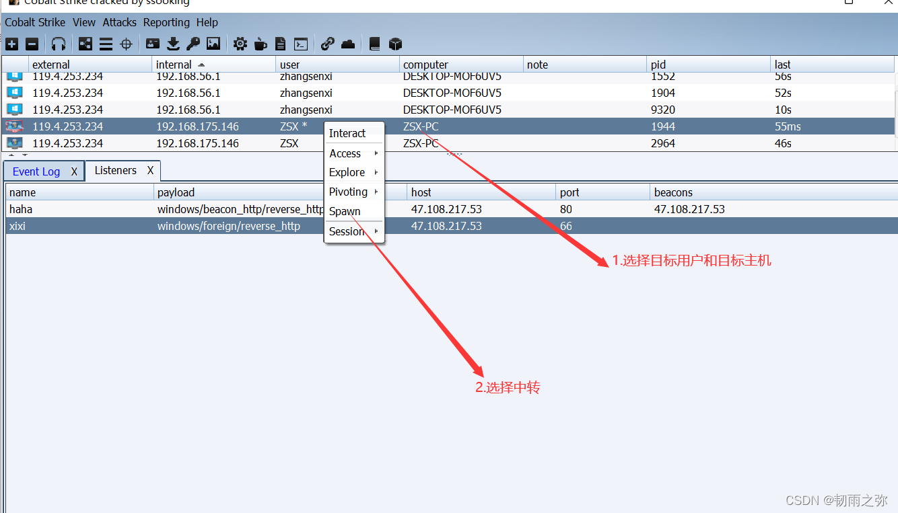Sort sessions by user column

pos(338,65)
